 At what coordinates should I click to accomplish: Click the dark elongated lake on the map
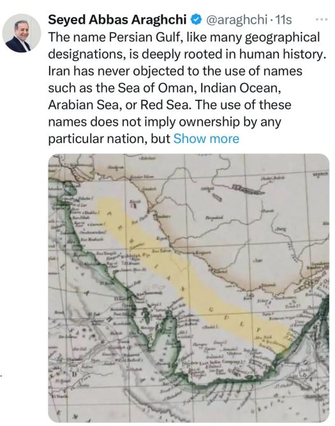[x=247, y=190]
